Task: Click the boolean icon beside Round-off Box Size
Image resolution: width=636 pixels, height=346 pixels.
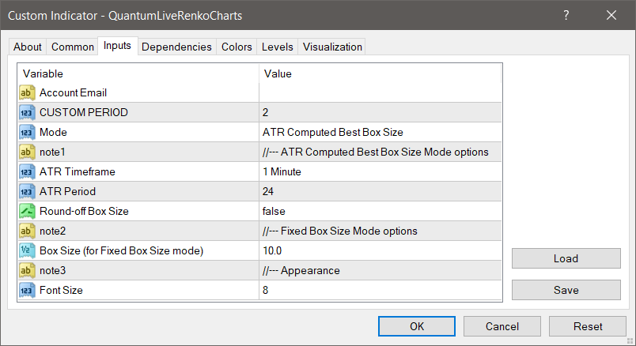Action: (x=27, y=211)
